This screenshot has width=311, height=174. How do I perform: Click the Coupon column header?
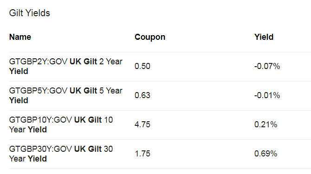[x=150, y=37]
